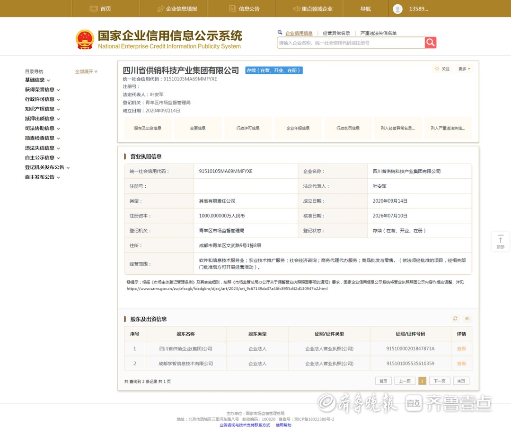
Task: Open the 股东及出资信息 shortcut tab
Action: click(148, 128)
